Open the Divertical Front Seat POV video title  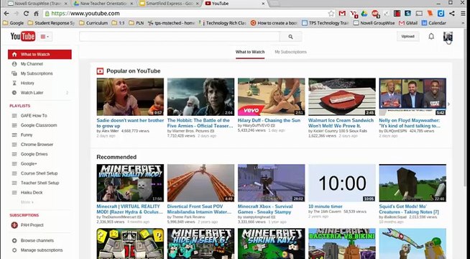199,209
